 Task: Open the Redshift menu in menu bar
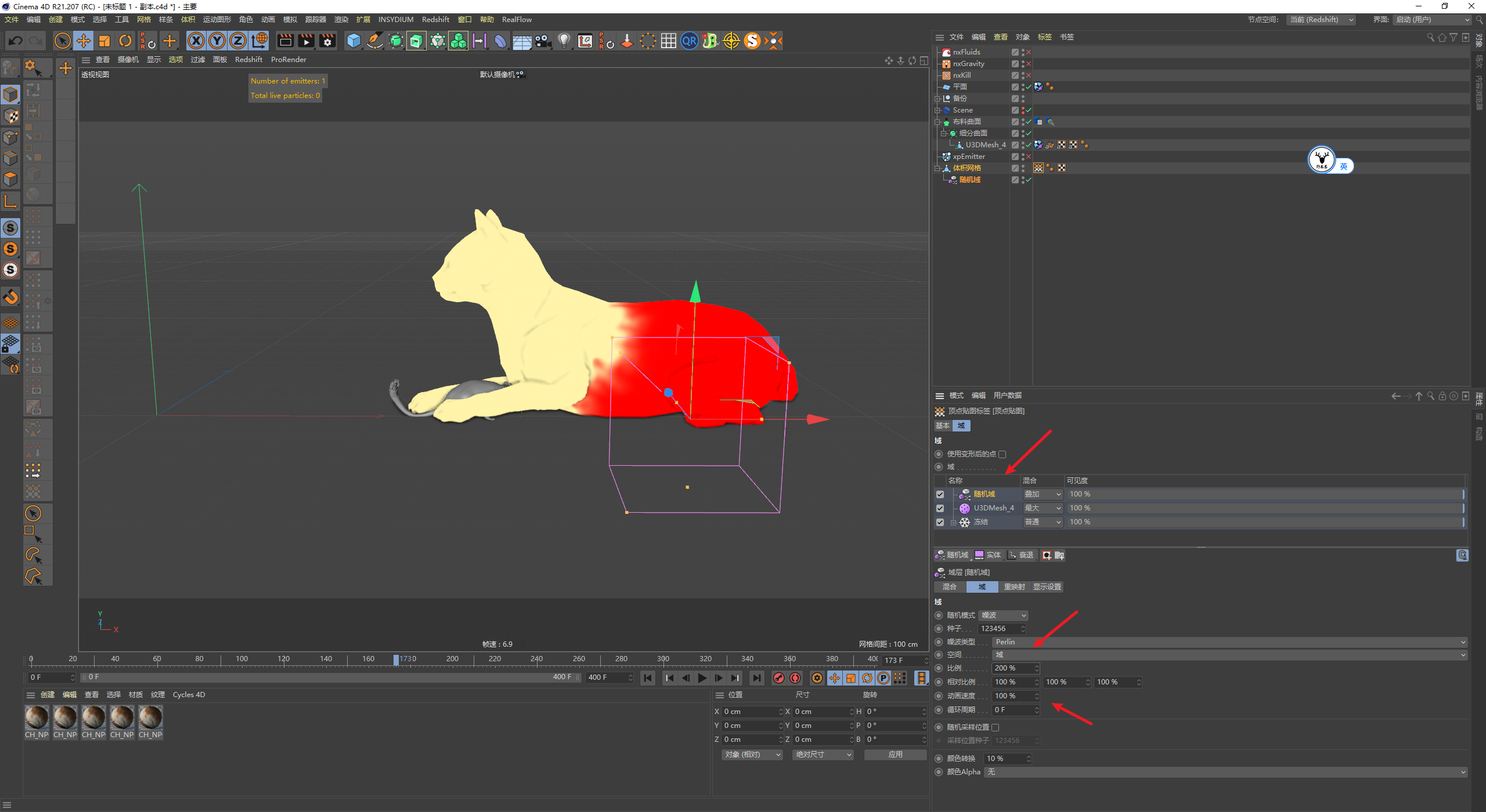point(435,19)
